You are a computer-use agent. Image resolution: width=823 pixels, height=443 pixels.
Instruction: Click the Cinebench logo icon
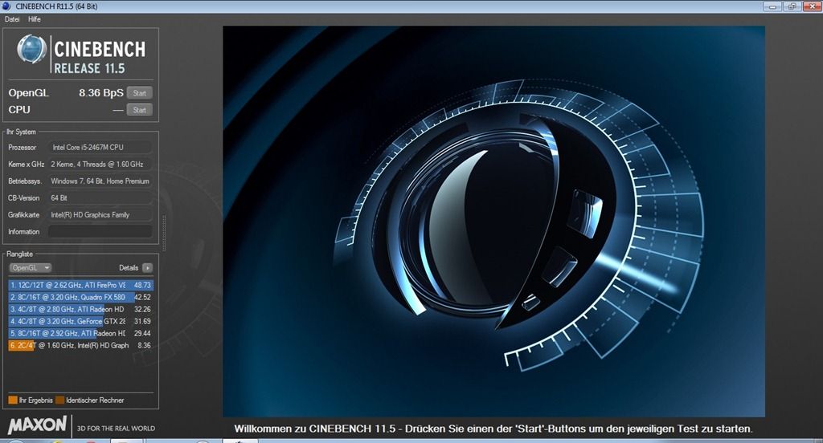tap(31, 49)
